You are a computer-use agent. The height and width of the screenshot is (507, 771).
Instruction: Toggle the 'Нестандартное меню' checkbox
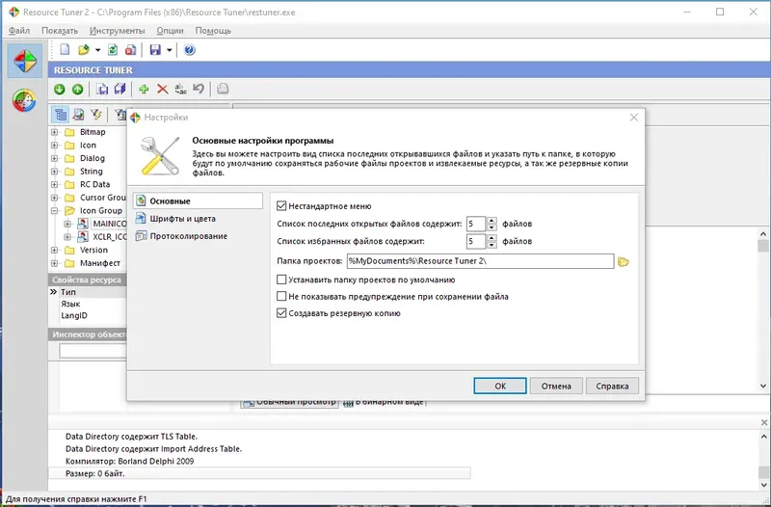click(x=281, y=206)
